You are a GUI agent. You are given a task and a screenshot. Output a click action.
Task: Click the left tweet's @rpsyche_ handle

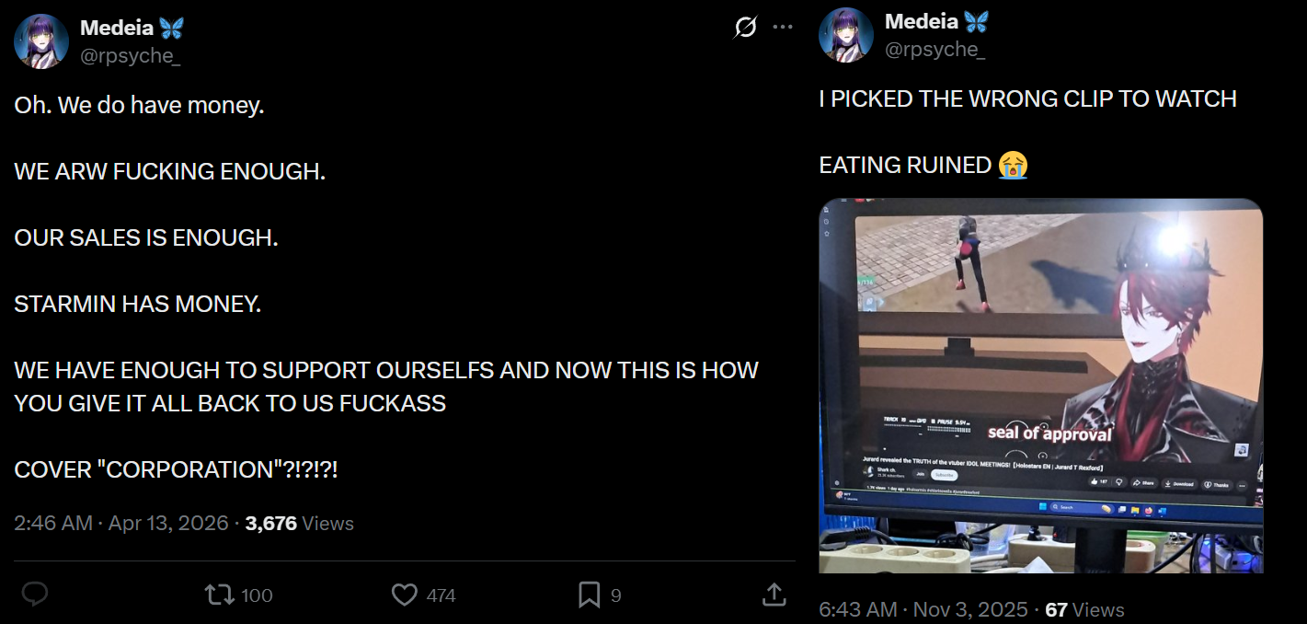click(131, 55)
